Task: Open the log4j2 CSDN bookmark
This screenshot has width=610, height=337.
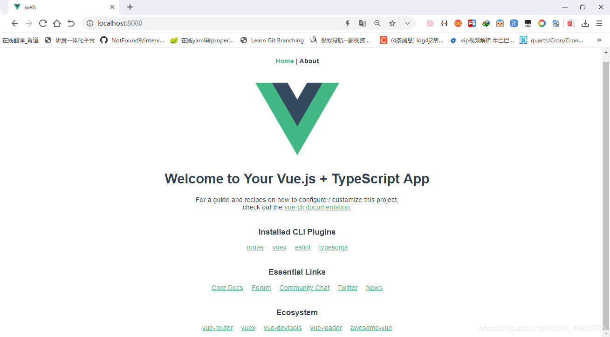Action: click(x=412, y=40)
